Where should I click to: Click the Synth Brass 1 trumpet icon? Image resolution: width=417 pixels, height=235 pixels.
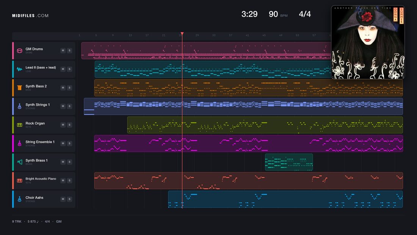point(19,162)
